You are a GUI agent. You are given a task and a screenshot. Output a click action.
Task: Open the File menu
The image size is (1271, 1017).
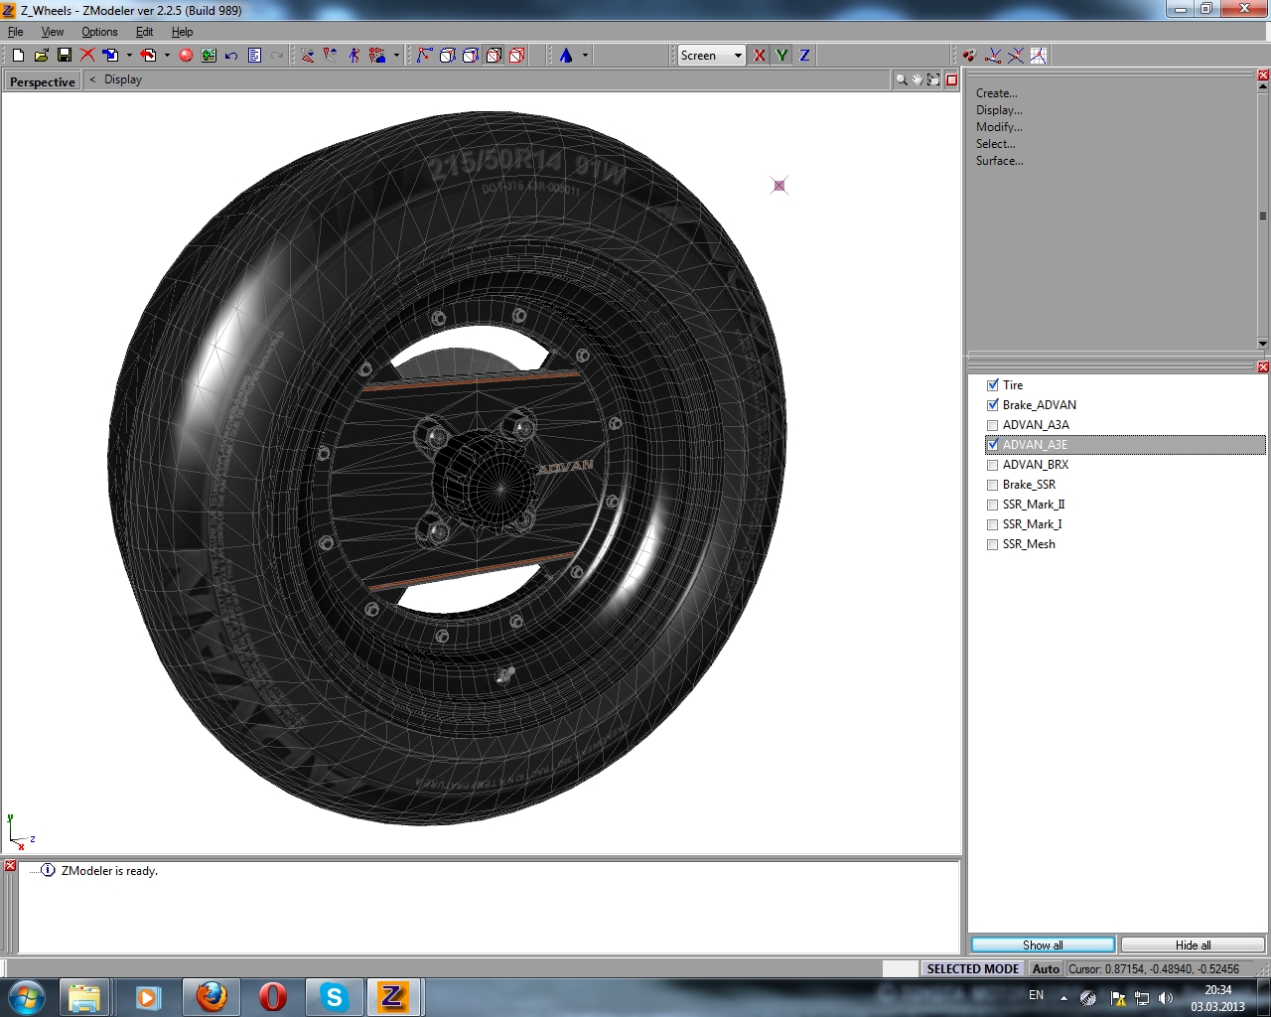tap(16, 32)
